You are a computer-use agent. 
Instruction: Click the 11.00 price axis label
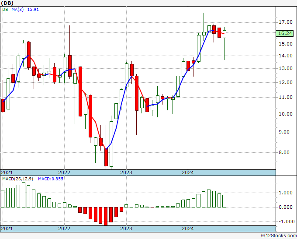point(286,97)
